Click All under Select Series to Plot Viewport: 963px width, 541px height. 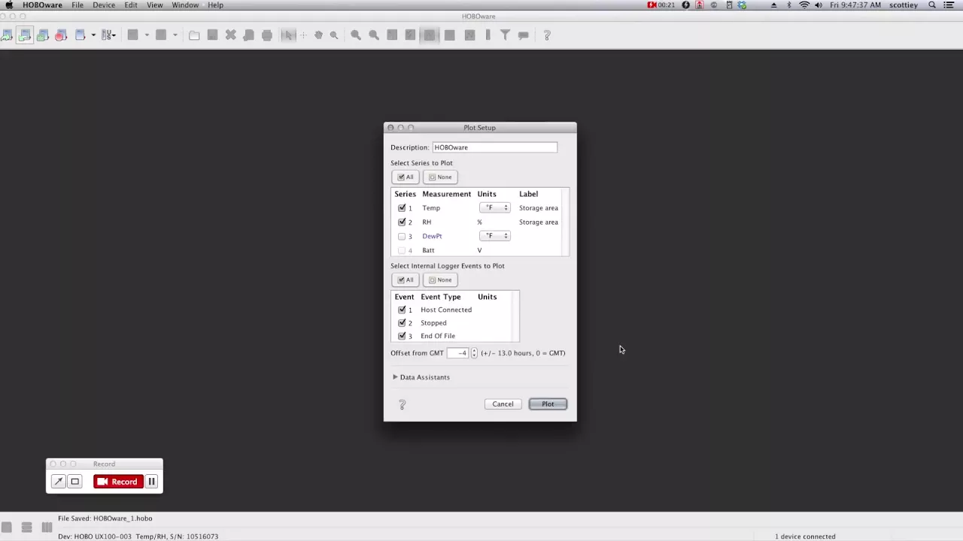coord(406,177)
